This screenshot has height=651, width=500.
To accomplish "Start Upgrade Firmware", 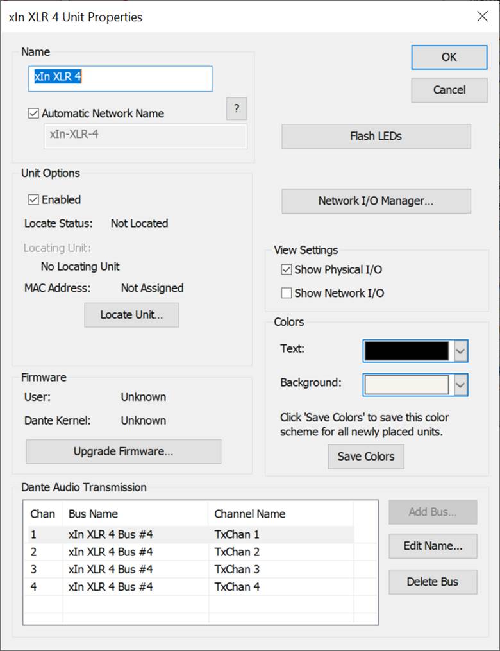I will (123, 452).
